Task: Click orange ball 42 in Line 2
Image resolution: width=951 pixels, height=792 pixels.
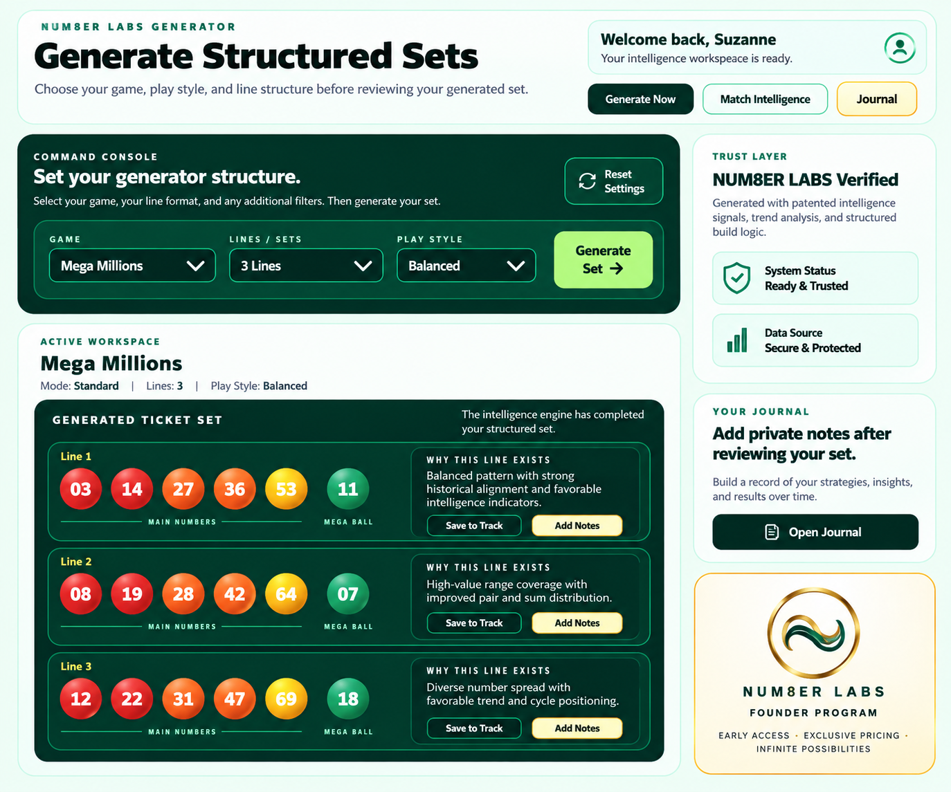Action: [235, 593]
